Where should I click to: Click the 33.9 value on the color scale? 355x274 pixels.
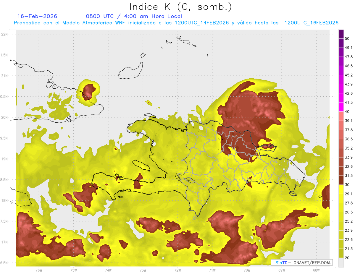tap(349, 157)
